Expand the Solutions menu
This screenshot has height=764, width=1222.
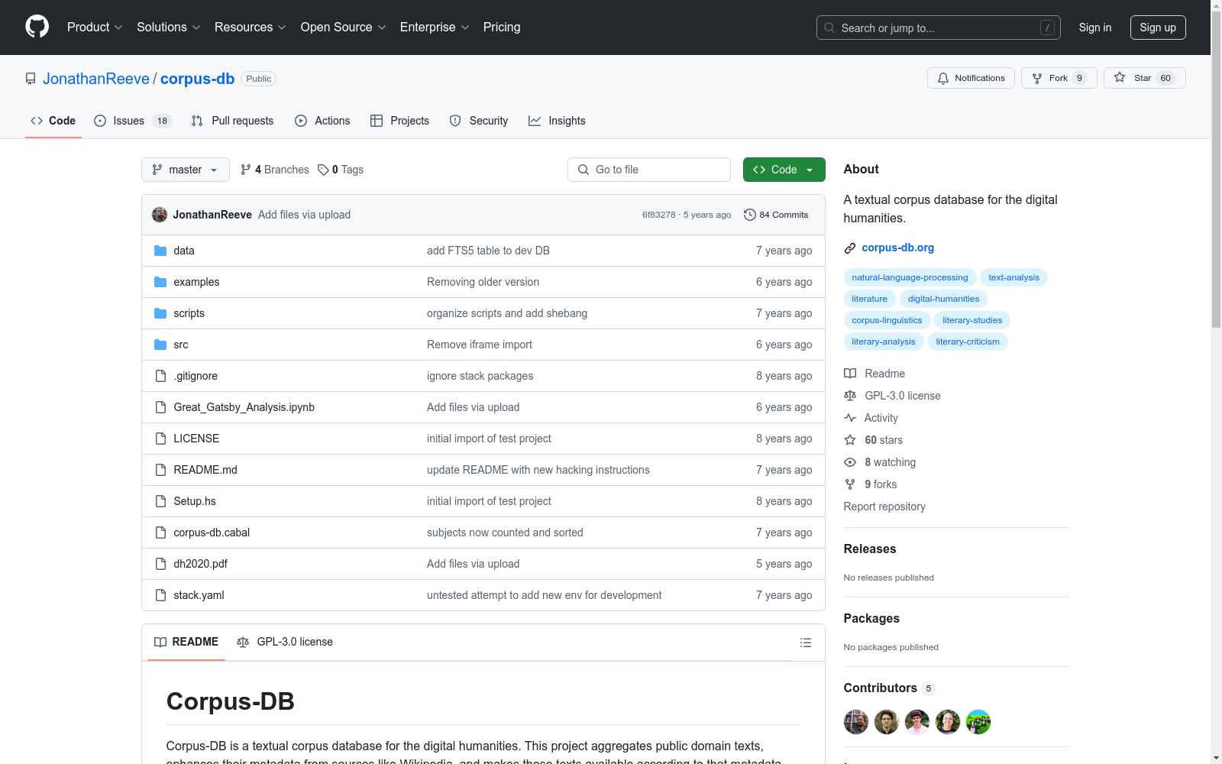point(169,28)
